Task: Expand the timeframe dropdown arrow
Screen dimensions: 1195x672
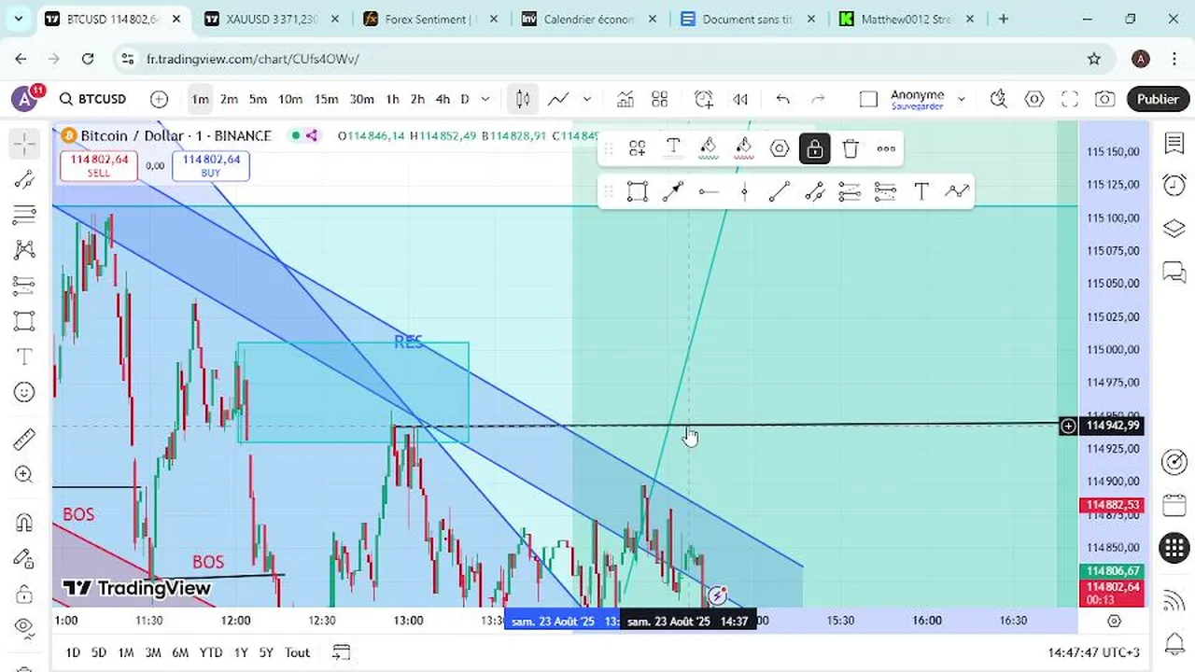Action: click(485, 99)
